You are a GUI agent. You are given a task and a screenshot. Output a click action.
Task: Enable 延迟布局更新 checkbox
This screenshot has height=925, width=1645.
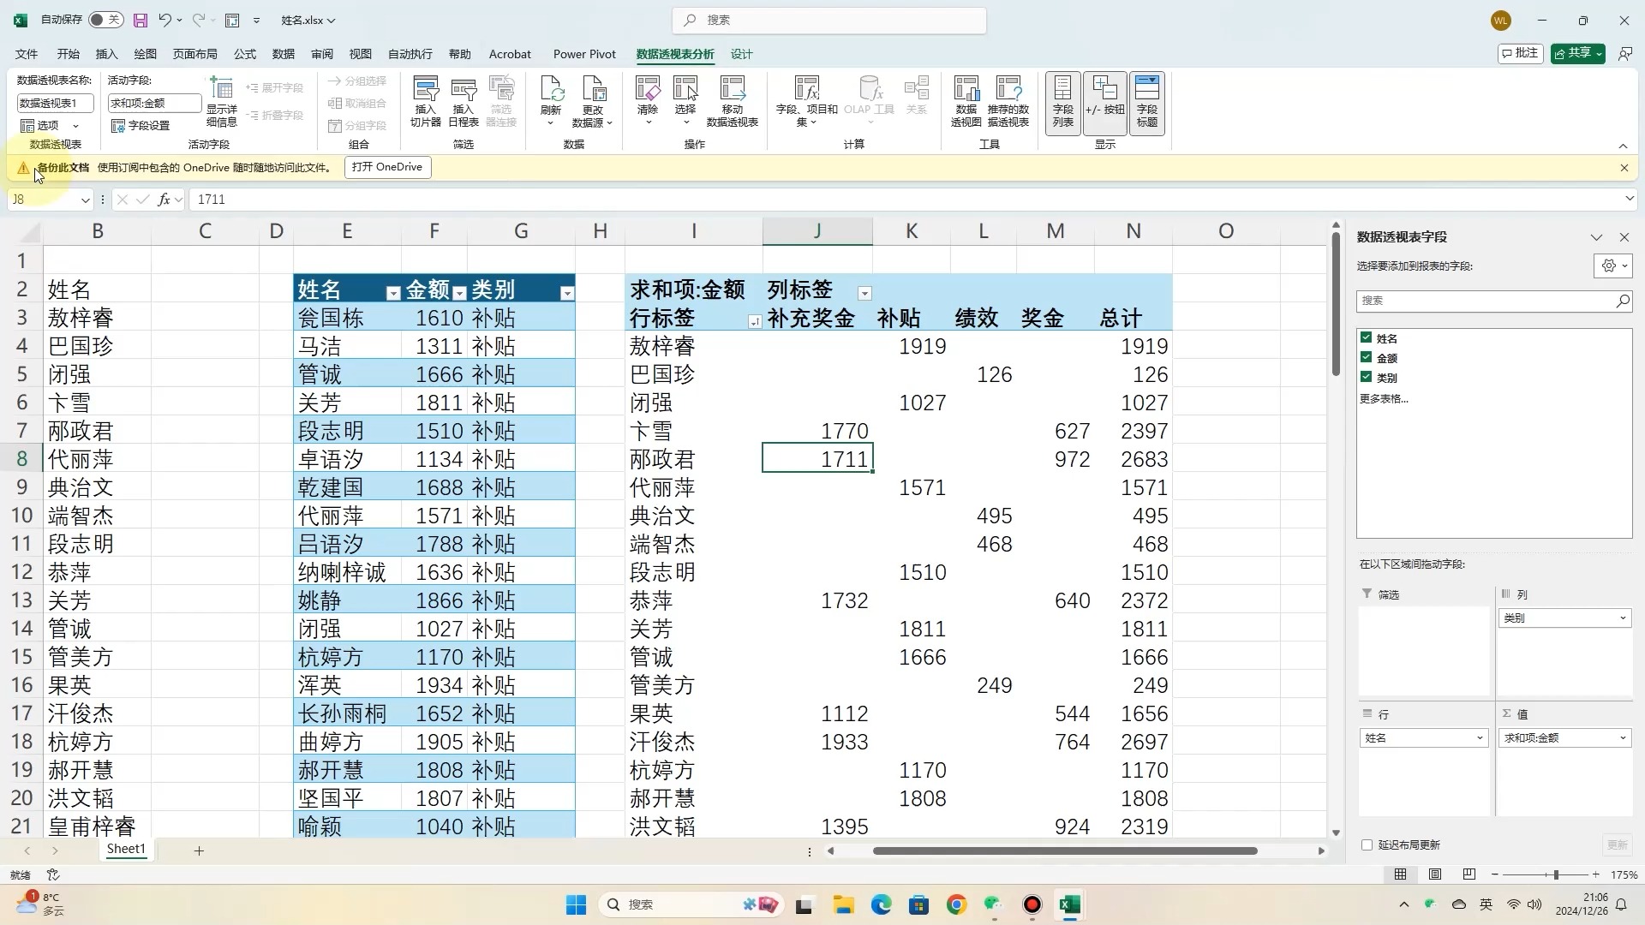point(1367,845)
